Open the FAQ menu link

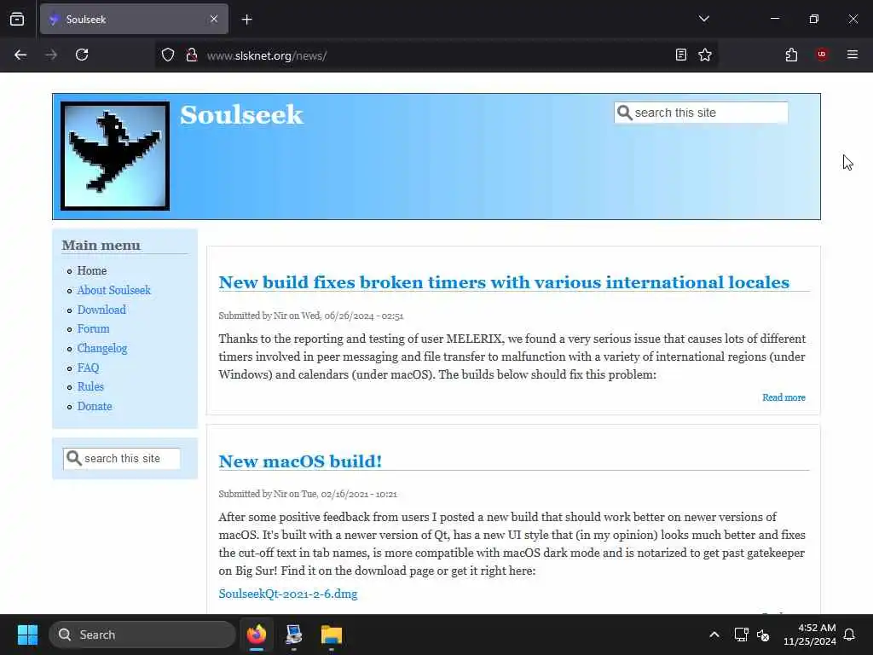pyautogui.click(x=88, y=368)
